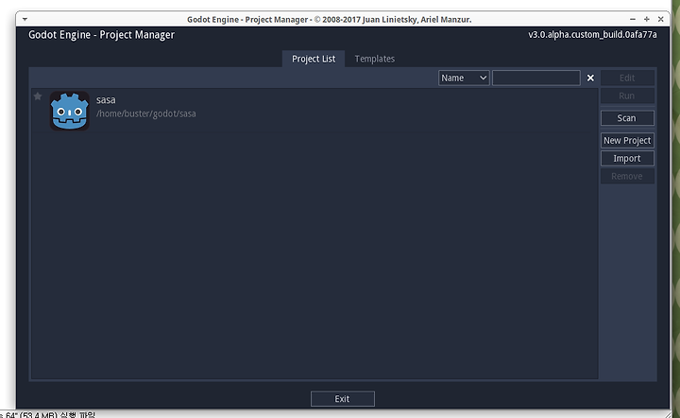Select the sasa project Godot icon
Screen dimensions: 680x418
tap(69, 111)
